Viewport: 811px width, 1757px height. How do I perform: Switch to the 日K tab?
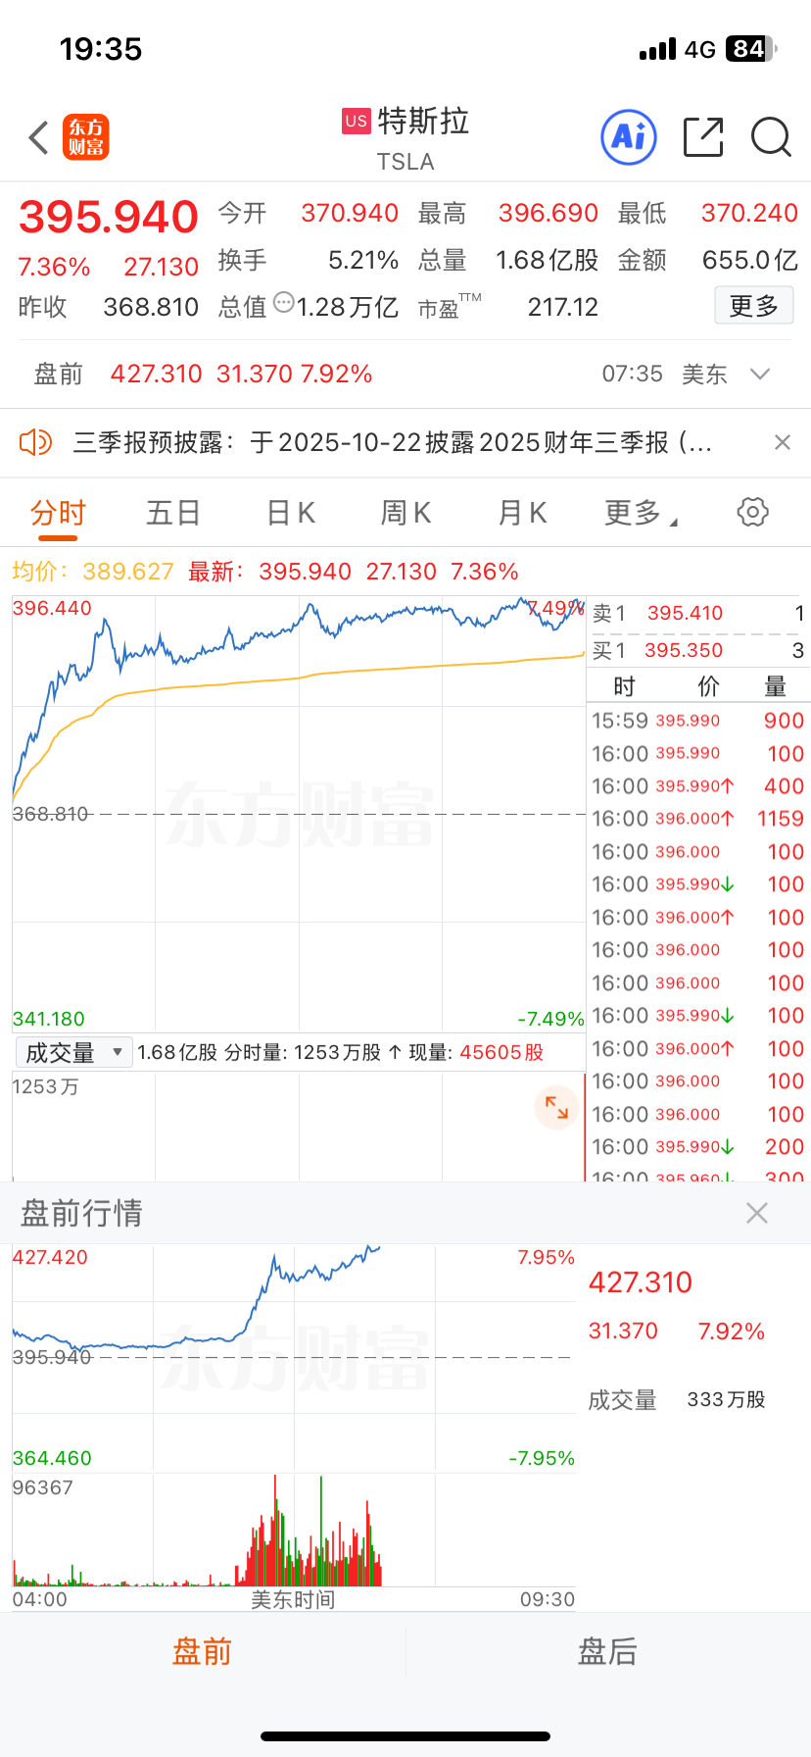(291, 512)
